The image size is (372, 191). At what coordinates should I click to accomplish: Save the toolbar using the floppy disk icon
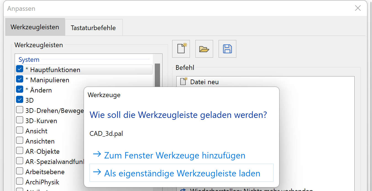click(227, 49)
